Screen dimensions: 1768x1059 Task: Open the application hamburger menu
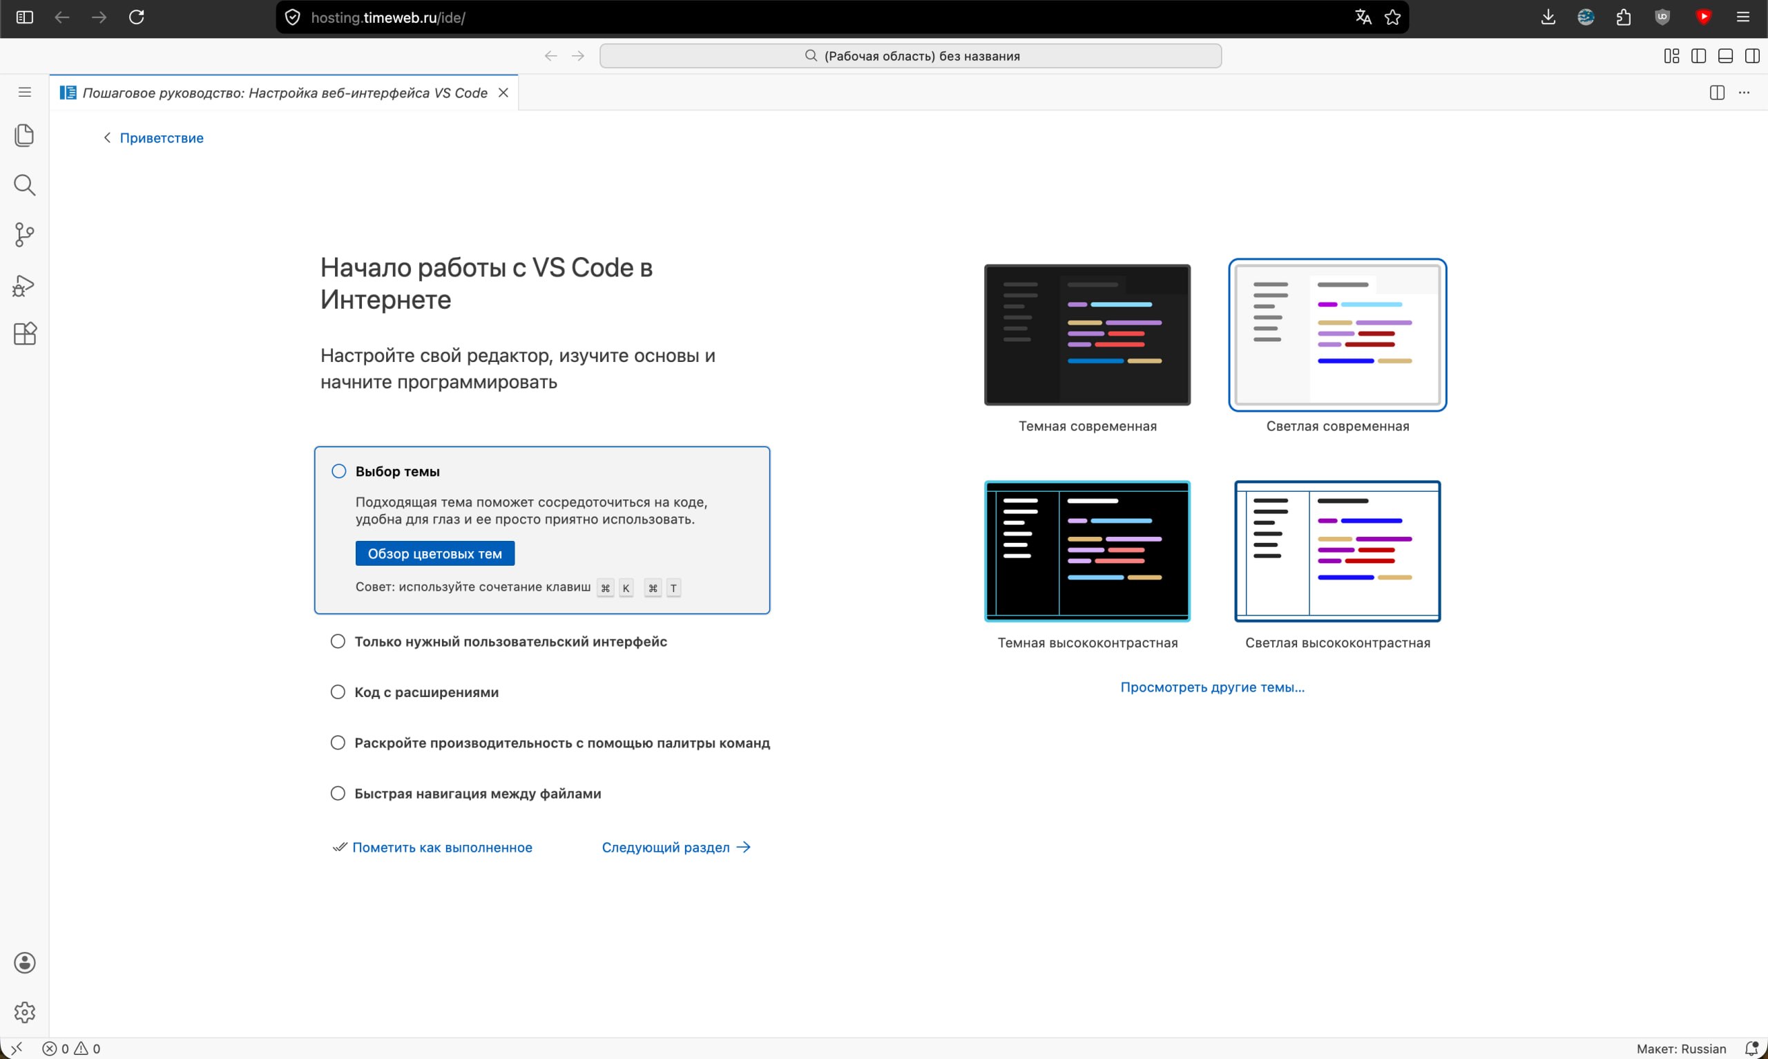click(x=24, y=92)
